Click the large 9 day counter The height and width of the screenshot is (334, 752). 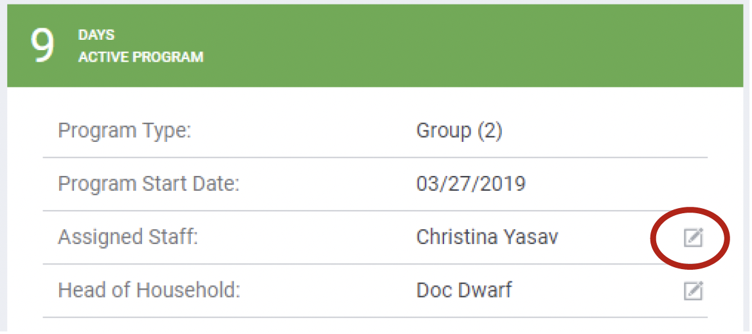click(42, 46)
